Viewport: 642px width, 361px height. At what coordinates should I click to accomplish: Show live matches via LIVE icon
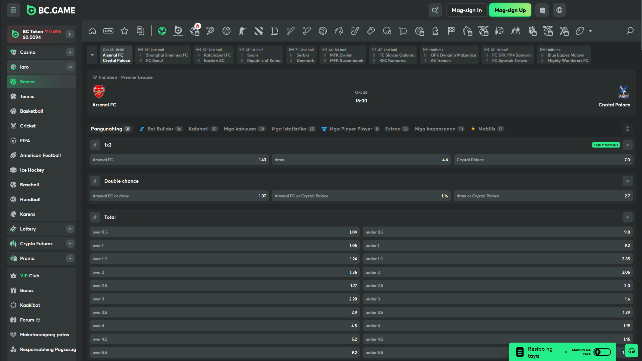click(x=108, y=31)
